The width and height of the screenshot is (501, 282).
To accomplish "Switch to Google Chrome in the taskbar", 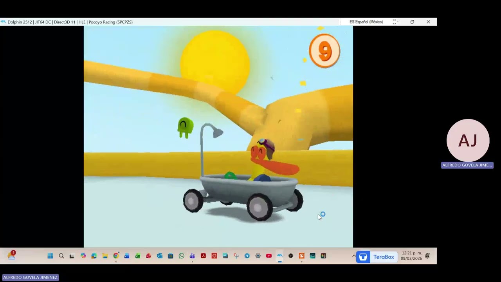I will [x=116, y=256].
